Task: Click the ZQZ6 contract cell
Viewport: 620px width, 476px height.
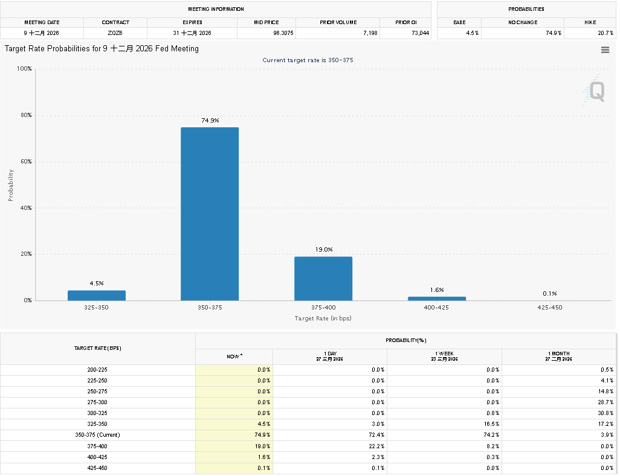Action: [115, 33]
